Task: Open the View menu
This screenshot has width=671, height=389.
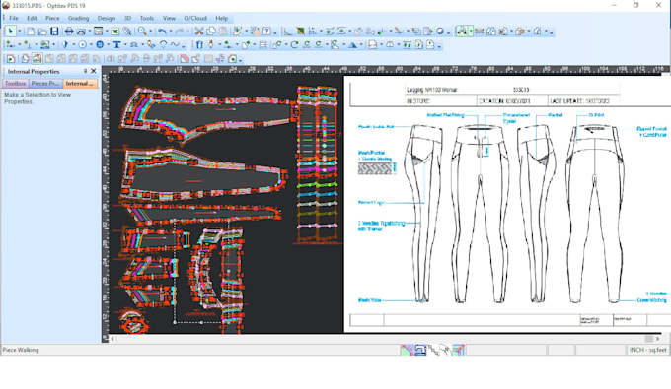Action: point(169,18)
